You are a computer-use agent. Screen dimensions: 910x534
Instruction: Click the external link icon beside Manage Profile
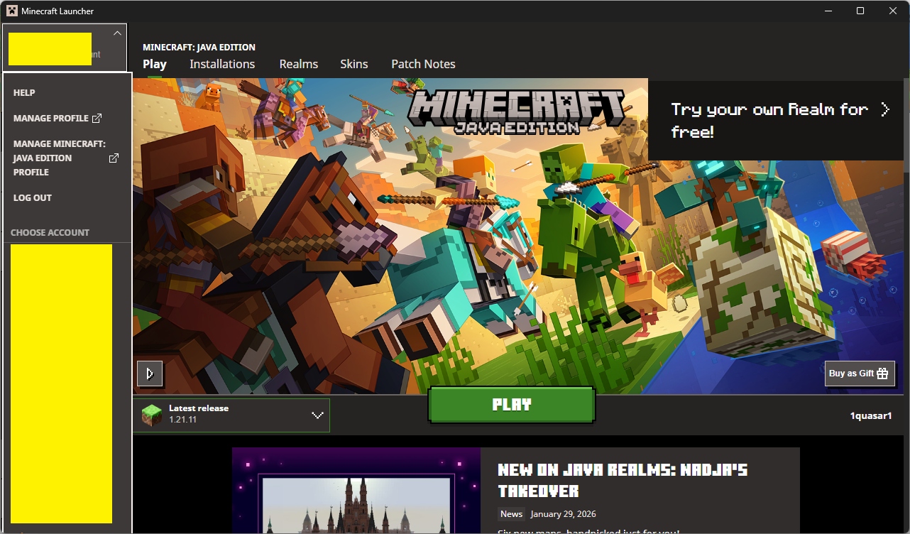(x=97, y=119)
